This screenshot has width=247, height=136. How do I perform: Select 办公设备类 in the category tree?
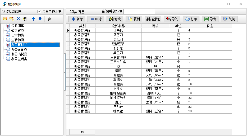coord(19,49)
